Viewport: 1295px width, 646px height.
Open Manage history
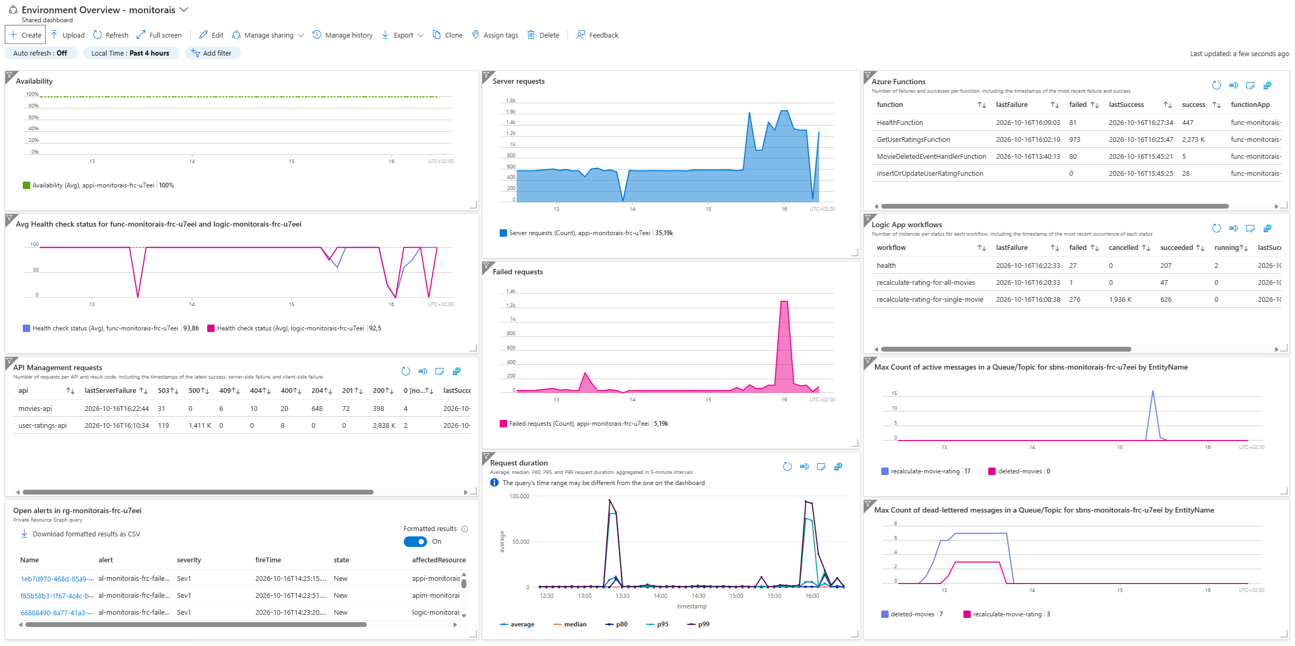click(x=342, y=35)
